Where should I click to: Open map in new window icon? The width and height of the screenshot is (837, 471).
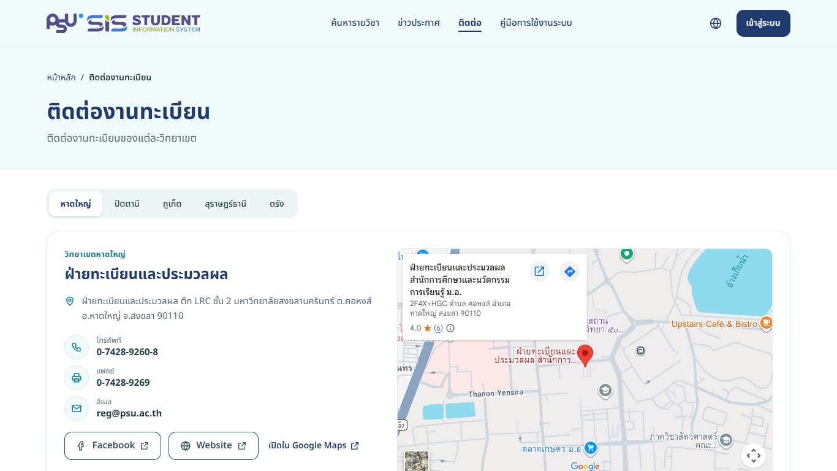coord(539,271)
